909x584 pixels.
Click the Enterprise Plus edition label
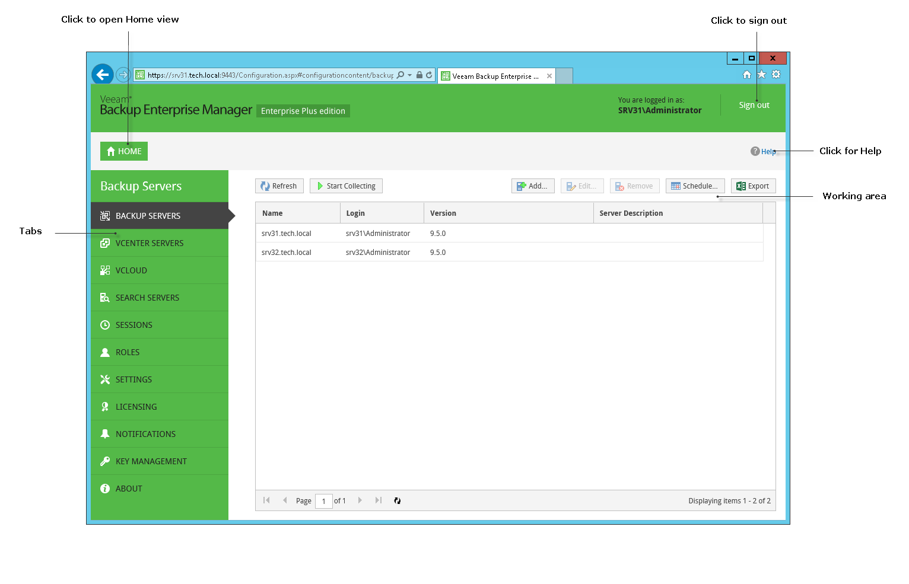(303, 111)
